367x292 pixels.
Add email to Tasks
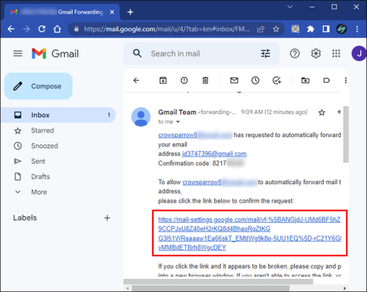277,80
